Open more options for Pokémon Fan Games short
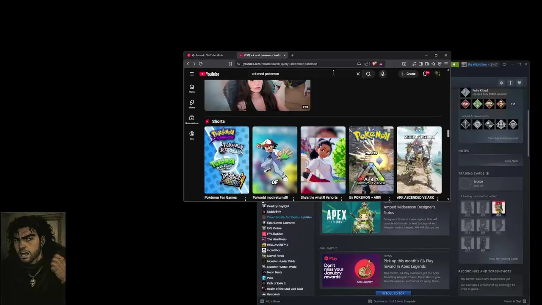542x305 pixels. (x=245, y=199)
